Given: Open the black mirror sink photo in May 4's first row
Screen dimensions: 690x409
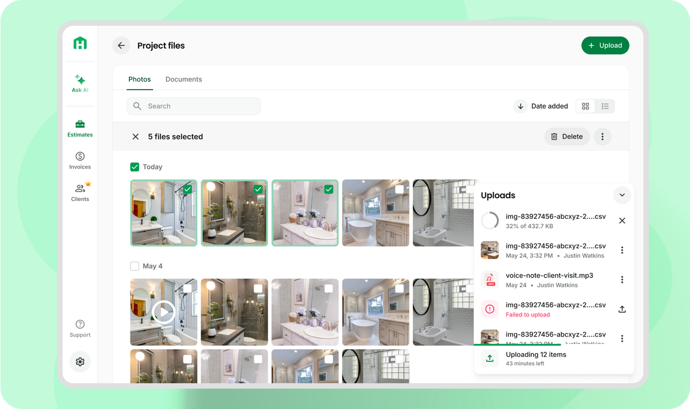Looking at the screenshot, I should pos(443,312).
